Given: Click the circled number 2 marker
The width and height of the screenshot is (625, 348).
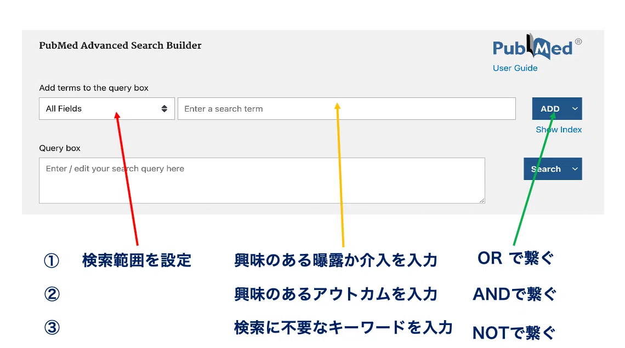Looking at the screenshot, I should pyautogui.click(x=52, y=294).
